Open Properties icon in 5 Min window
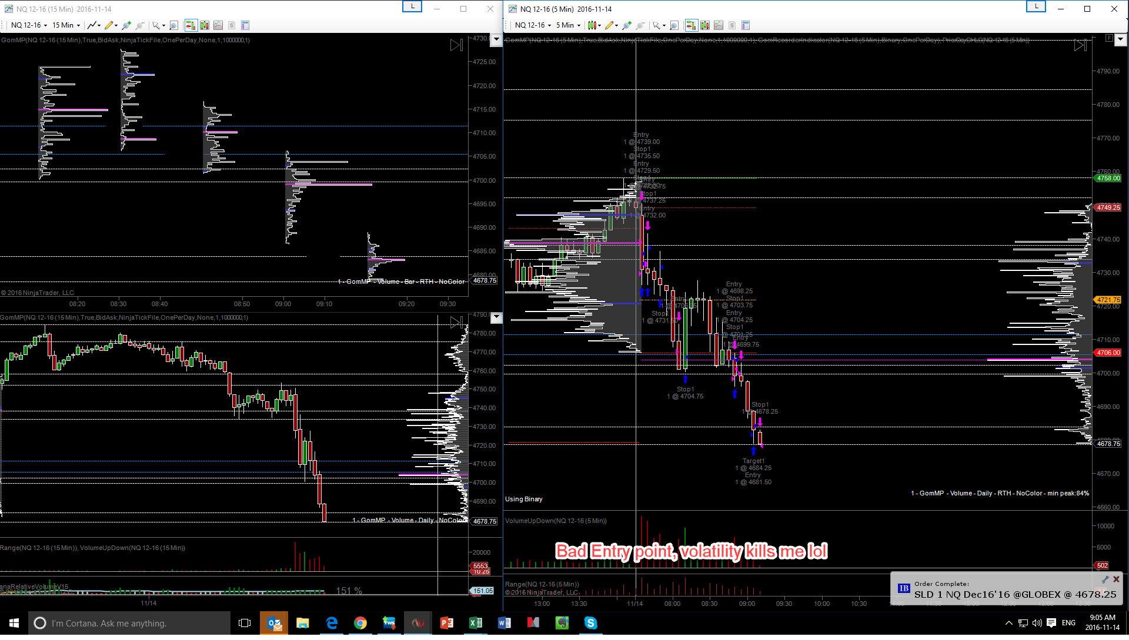The image size is (1129, 640). point(746,25)
